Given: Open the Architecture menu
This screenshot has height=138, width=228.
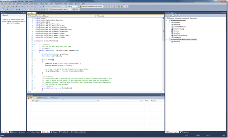Looking at the screenshot, I should coord(59,4).
